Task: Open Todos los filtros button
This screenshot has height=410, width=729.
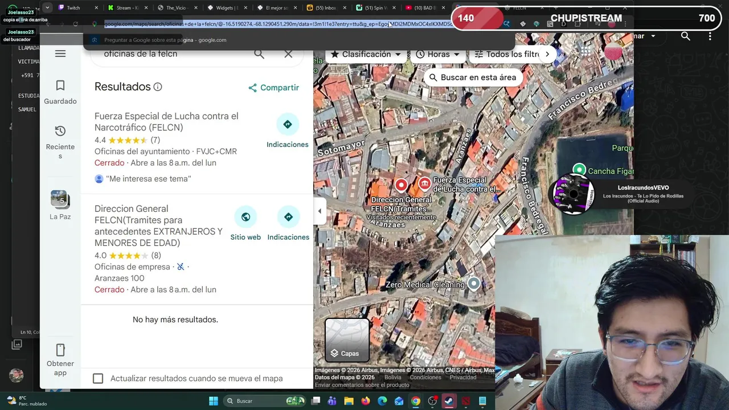Action: click(x=507, y=54)
